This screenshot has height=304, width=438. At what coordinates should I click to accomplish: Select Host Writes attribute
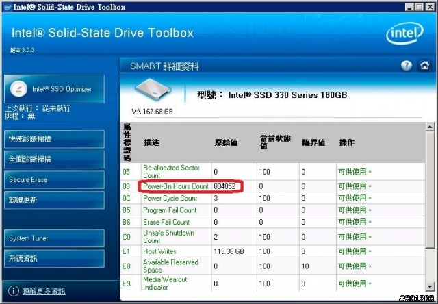coord(159,251)
